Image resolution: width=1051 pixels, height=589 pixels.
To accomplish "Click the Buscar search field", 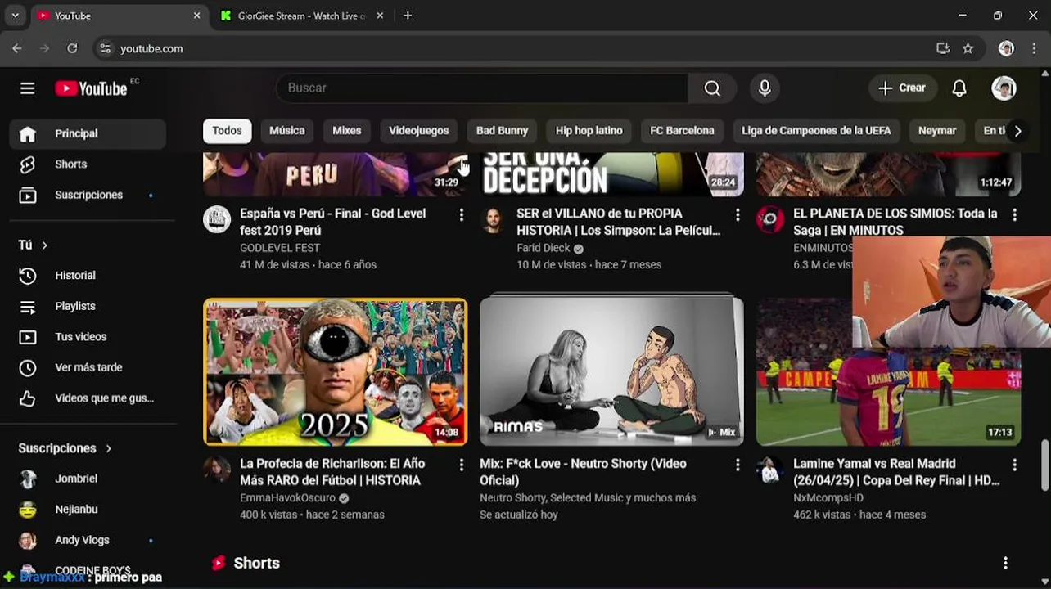I will [x=482, y=88].
